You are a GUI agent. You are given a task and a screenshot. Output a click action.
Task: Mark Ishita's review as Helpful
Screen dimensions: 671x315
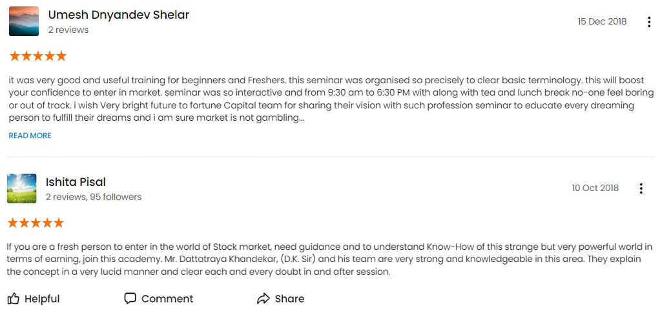pos(34,299)
